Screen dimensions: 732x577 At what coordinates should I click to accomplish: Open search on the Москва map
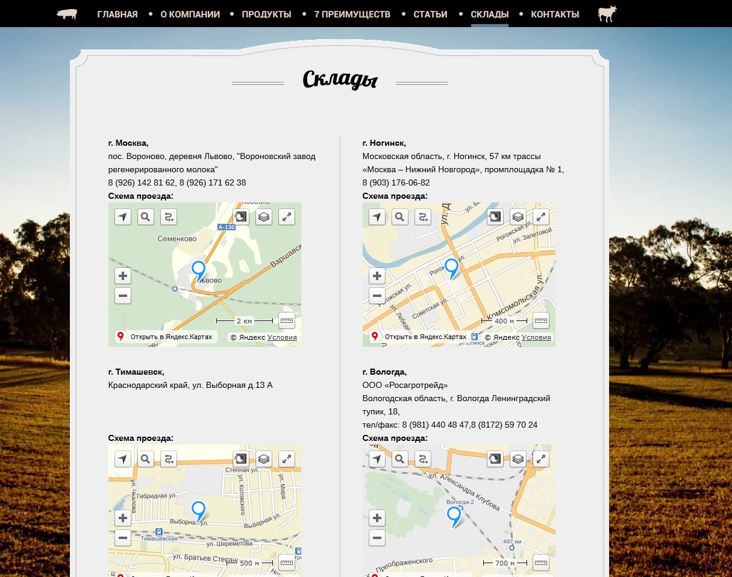coord(146,217)
